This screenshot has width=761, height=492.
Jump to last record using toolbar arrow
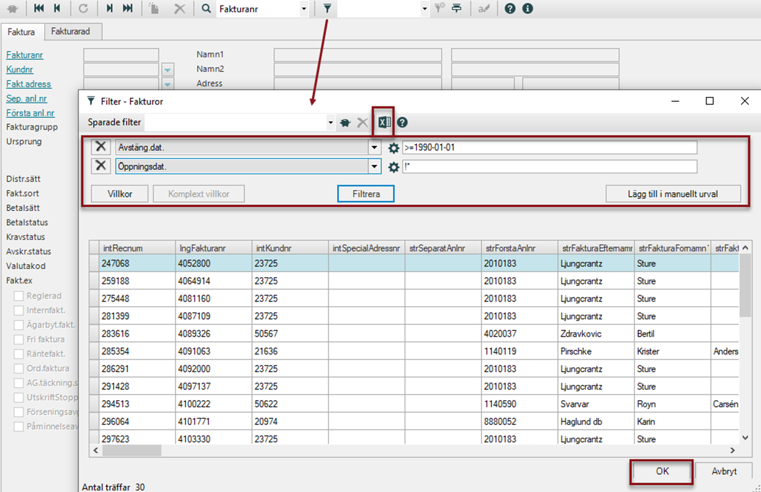click(x=128, y=9)
